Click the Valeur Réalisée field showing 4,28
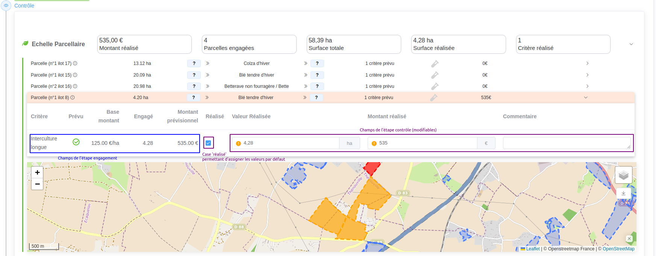The height and width of the screenshot is (256, 656). pos(289,143)
